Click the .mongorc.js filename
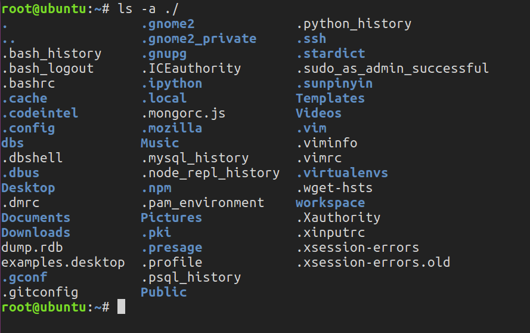Viewport: 530px width, 333px height. click(184, 113)
